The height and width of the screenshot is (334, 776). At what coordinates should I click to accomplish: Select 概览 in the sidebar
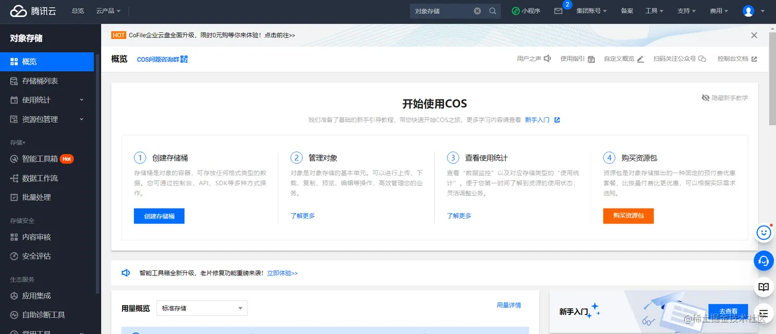point(47,62)
